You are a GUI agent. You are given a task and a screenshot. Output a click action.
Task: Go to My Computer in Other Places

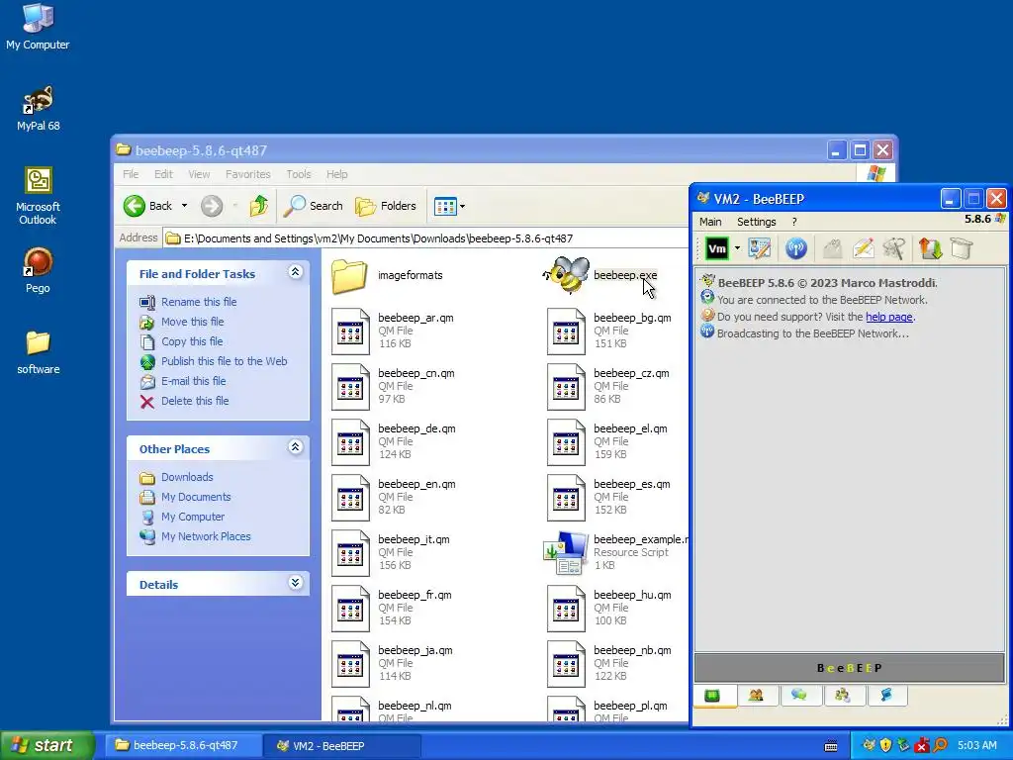(193, 517)
